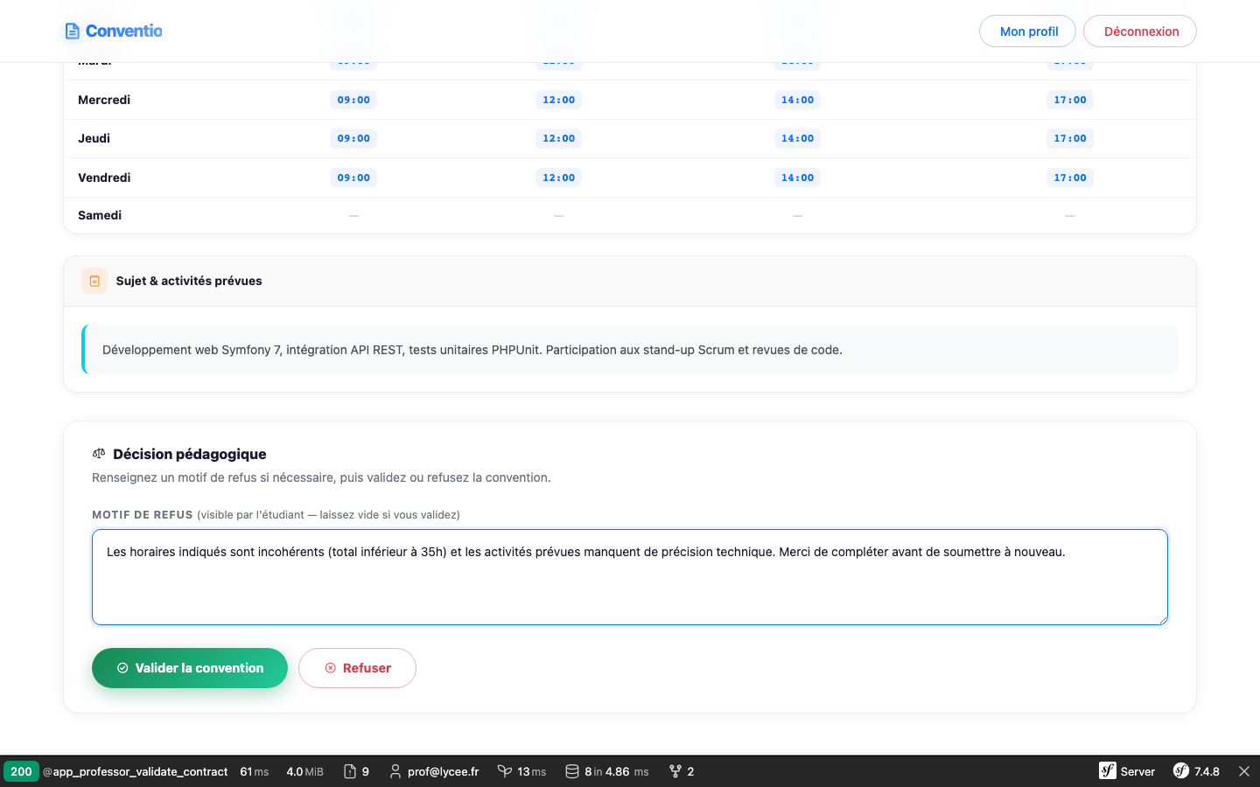Click the balance scale icon by Décision pédagogique
This screenshot has height=787, width=1260.
(x=99, y=454)
